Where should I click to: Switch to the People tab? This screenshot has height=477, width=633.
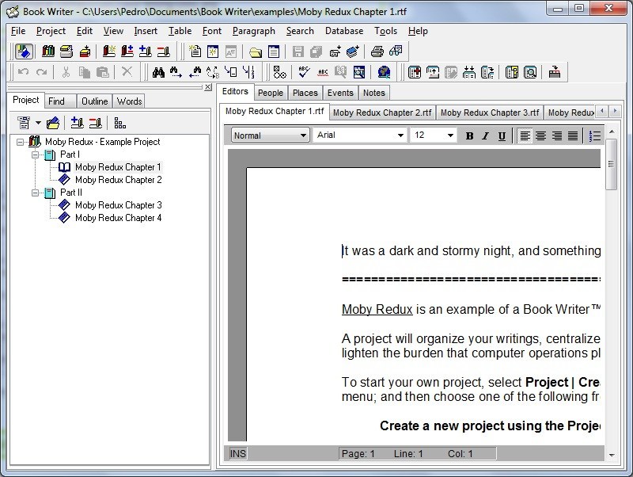(270, 93)
